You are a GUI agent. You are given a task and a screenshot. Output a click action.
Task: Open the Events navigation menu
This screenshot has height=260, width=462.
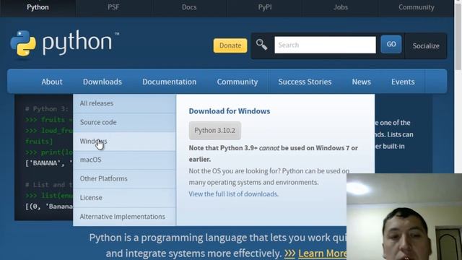[x=403, y=82]
